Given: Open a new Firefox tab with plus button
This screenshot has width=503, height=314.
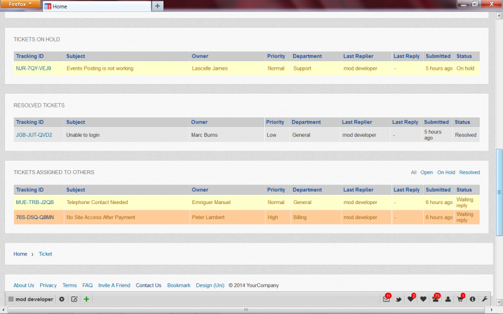Looking at the screenshot, I should [x=158, y=6].
